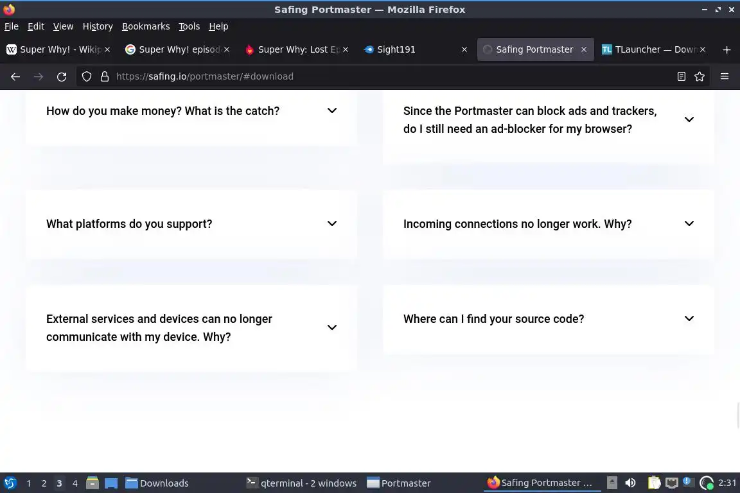
Task: Open the Bookmarks menu
Action: coord(146,26)
